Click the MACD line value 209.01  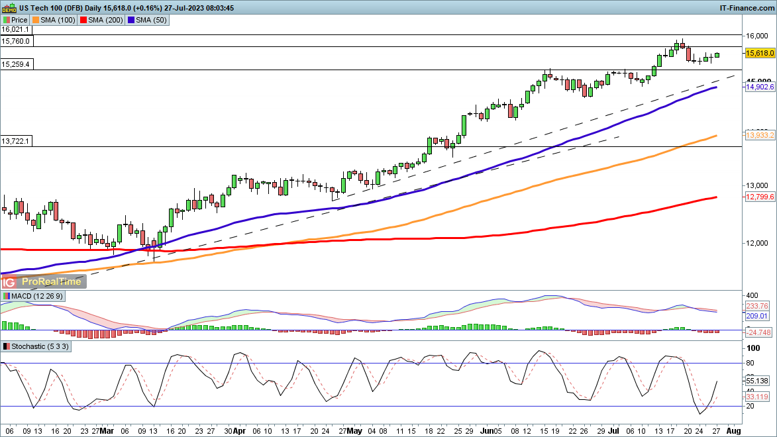pos(757,316)
